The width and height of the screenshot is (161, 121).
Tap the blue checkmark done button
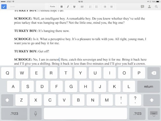point(4,7)
